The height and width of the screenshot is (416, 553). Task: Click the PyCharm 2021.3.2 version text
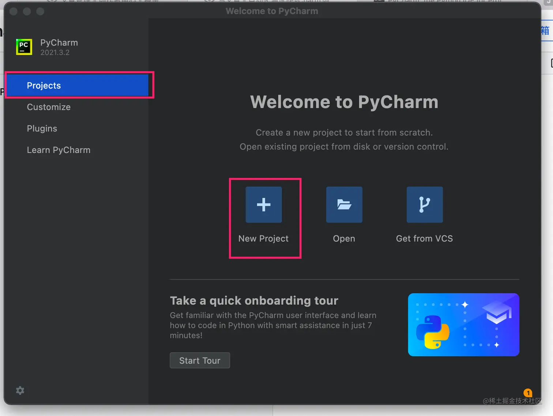[x=55, y=53]
